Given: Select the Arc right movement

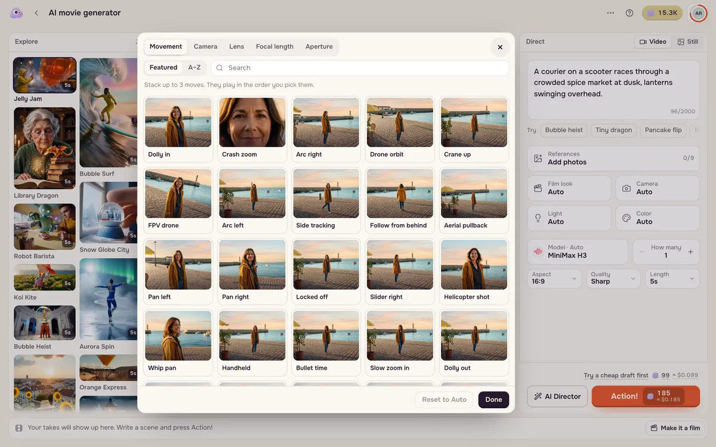Looking at the screenshot, I should tap(326, 129).
